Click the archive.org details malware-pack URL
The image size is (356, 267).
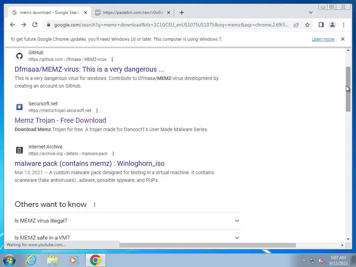[68, 154]
